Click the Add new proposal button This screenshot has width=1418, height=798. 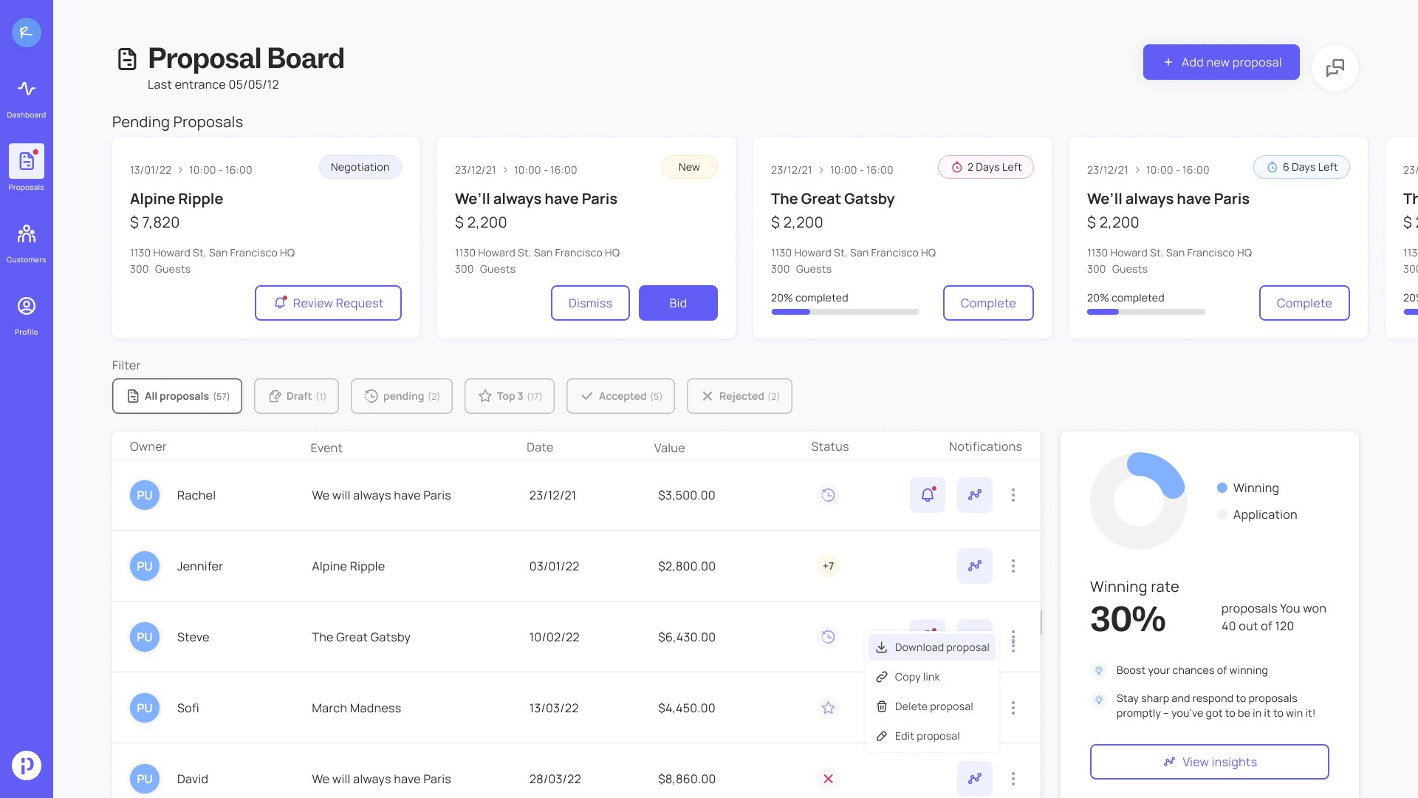[1221, 62]
